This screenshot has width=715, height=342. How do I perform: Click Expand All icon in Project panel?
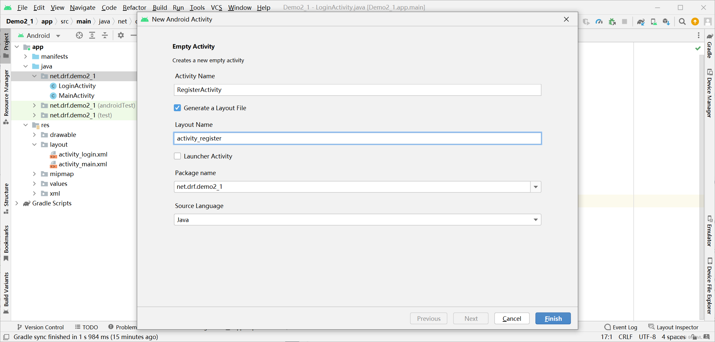(92, 35)
